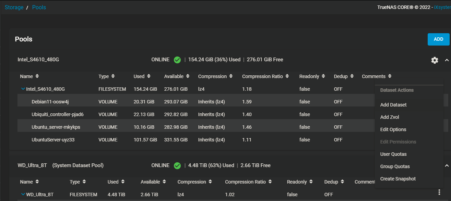Click the 2.66 TiB Free summary
Viewport: 451px width, 201px height.
(256, 165)
